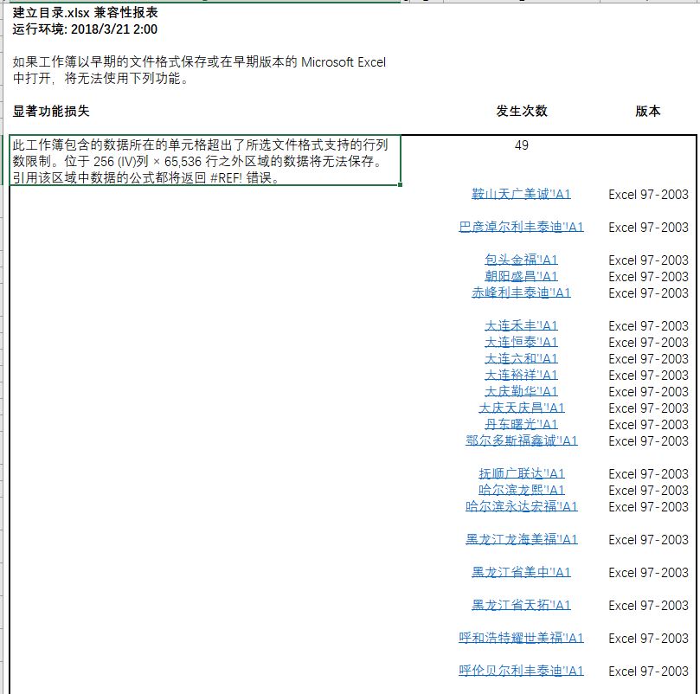
Task: Select the 建立目录.xlsx 兼容性报表 title cell
Action: pyautogui.click(x=85, y=12)
